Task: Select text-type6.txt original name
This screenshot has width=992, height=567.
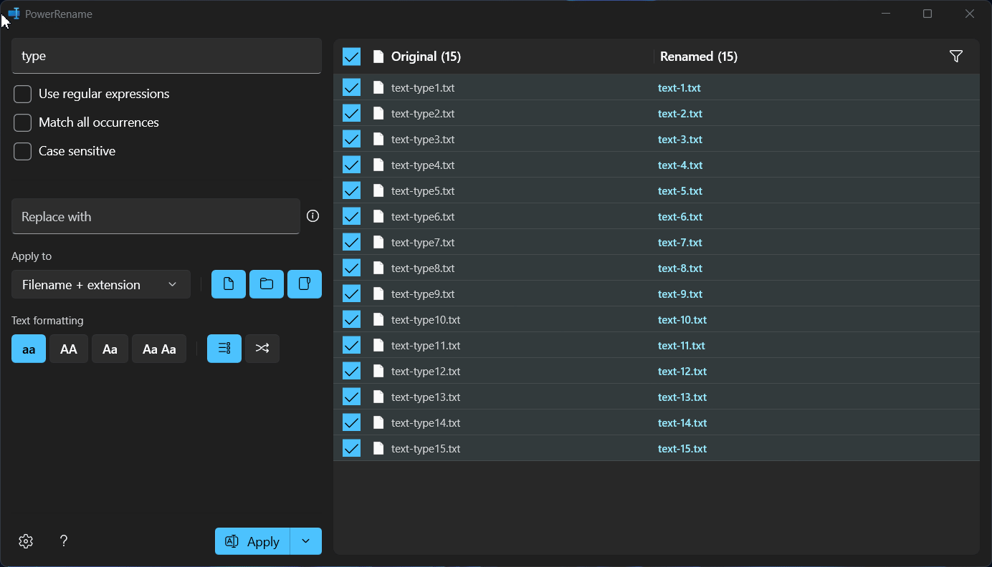Action: (423, 216)
